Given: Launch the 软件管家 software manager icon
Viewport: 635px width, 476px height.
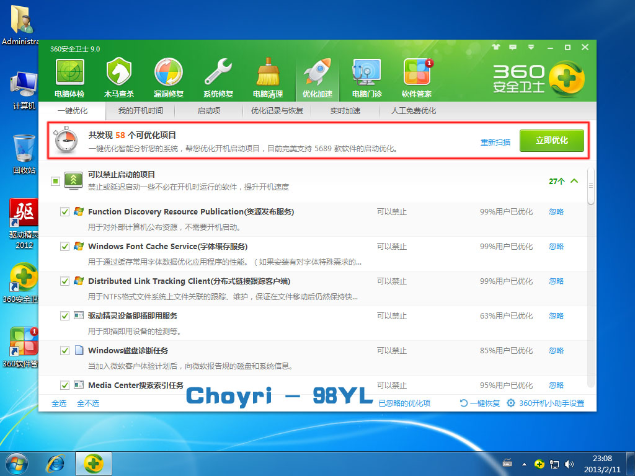Looking at the screenshot, I should click(417, 79).
